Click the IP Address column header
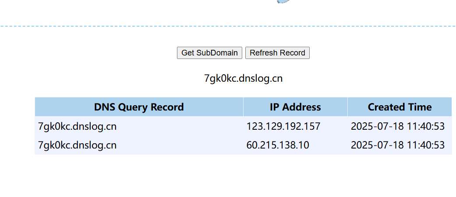Viewport: 456px width, 197px height. pos(295,107)
